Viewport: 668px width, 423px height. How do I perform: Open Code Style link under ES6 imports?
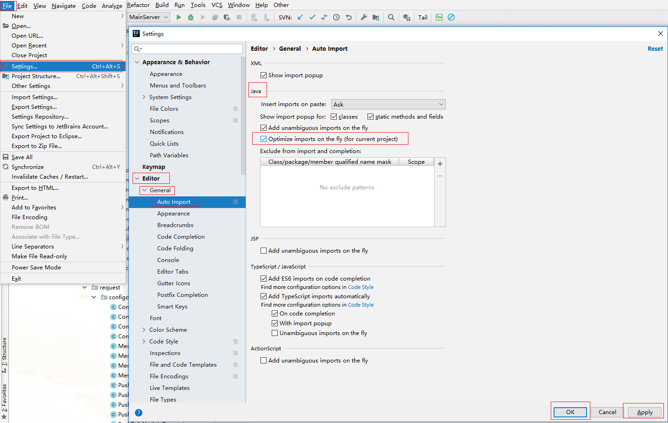[x=361, y=288]
